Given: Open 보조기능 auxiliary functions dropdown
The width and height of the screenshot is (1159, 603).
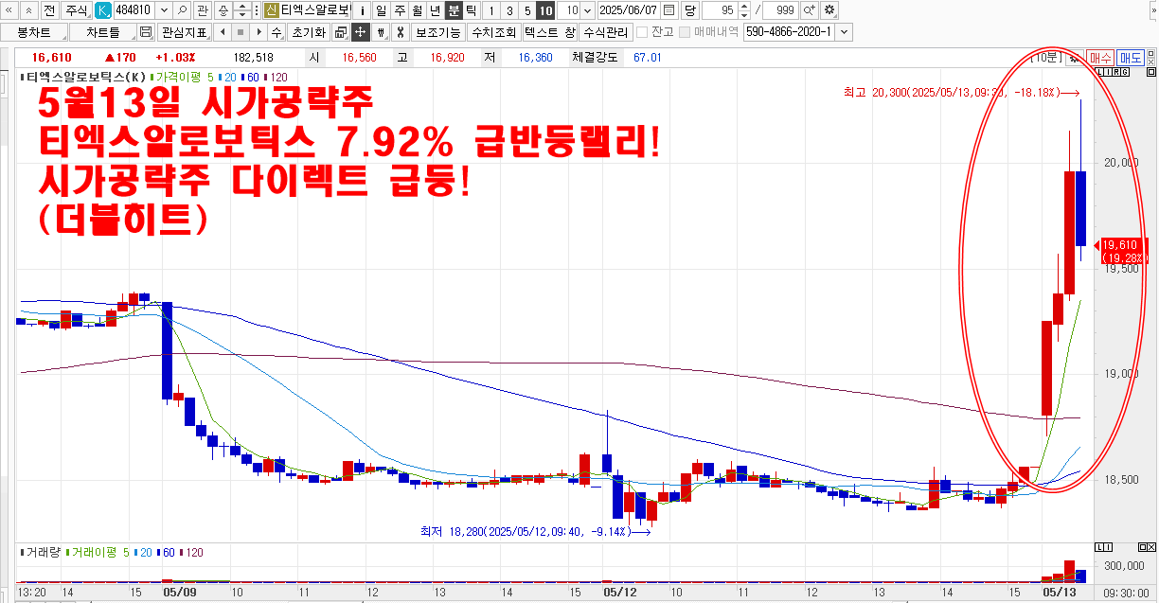Looking at the screenshot, I should click(437, 32).
